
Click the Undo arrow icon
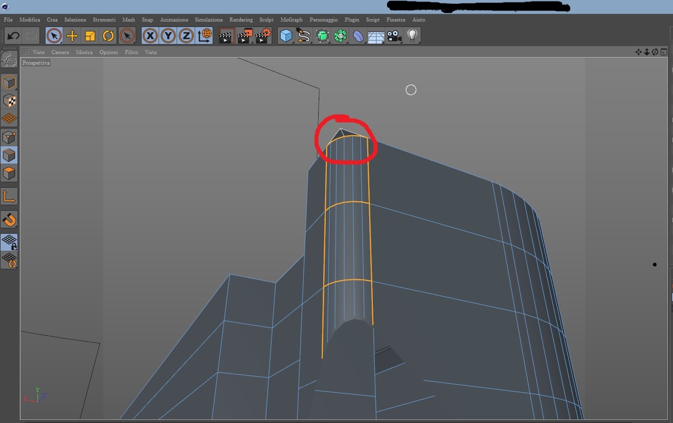click(14, 36)
